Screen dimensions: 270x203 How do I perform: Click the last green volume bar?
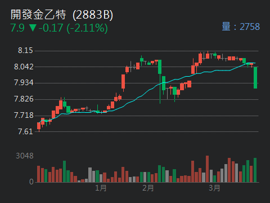coord(255,170)
